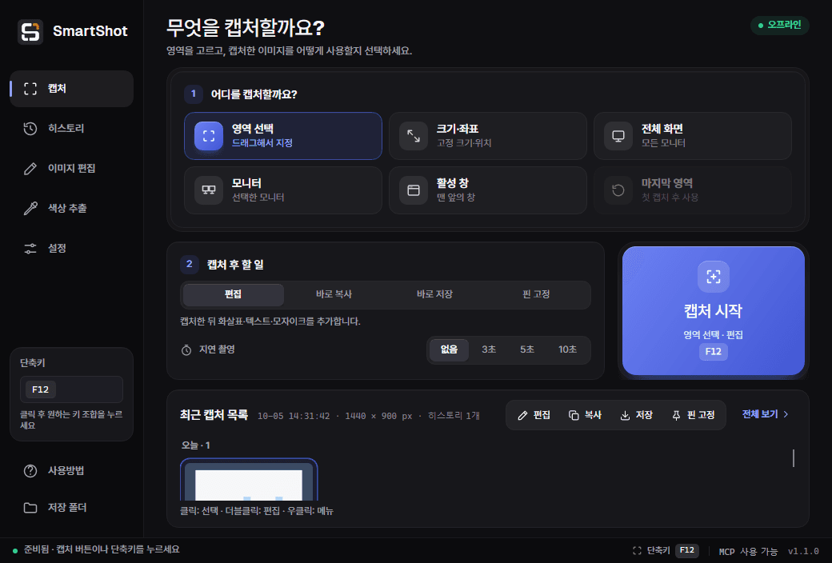Click the large 캡처 시작 button
Screen dimensions: 832x563
(713, 311)
